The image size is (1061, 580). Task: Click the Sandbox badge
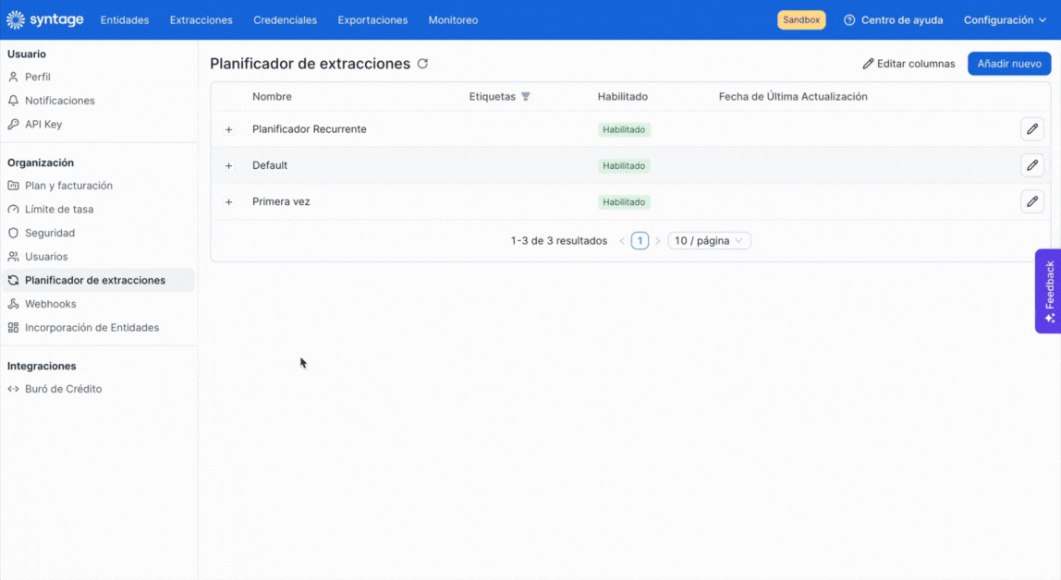[x=801, y=19]
